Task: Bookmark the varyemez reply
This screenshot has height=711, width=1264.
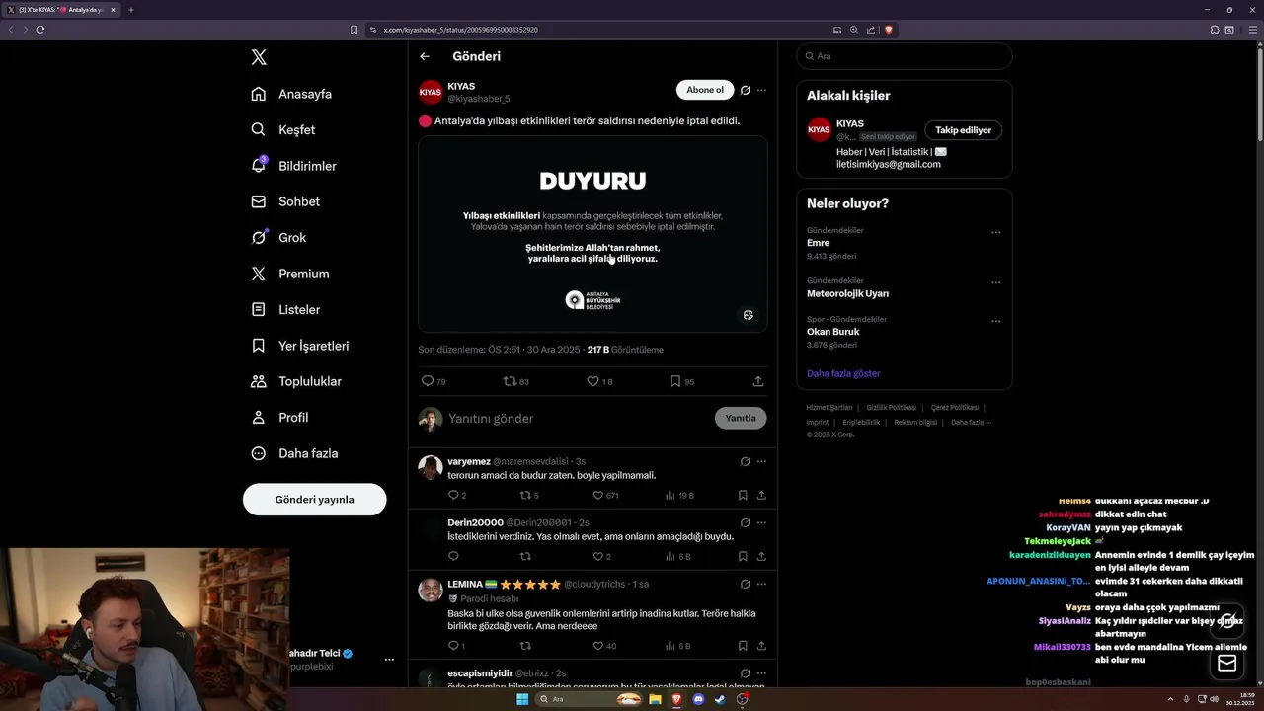Action: 743,496
